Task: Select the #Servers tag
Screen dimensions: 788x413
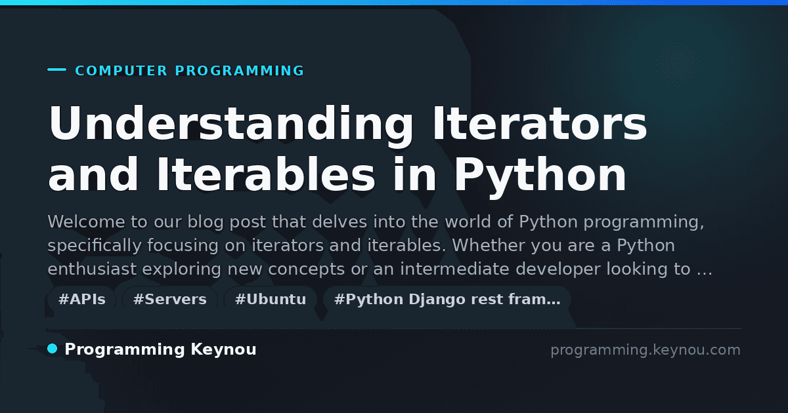Action: coord(169,300)
